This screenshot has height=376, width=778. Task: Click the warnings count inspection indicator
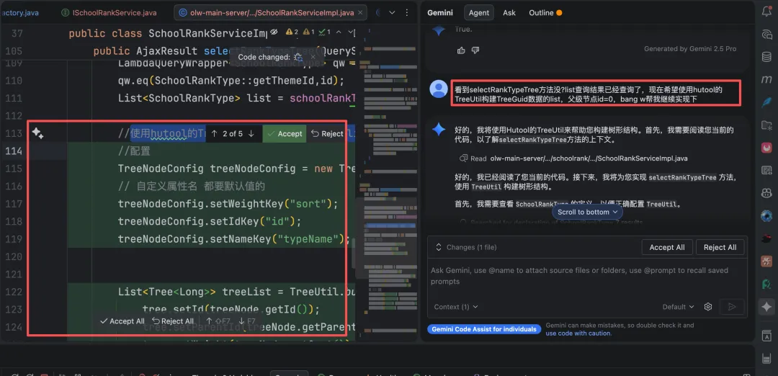click(x=292, y=32)
